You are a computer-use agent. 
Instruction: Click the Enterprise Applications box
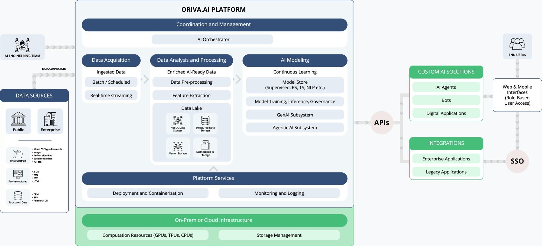[x=446, y=159]
